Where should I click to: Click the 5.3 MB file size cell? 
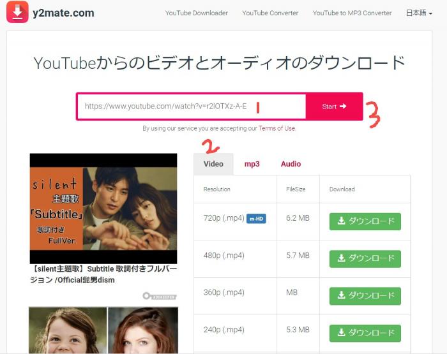pos(298,330)
